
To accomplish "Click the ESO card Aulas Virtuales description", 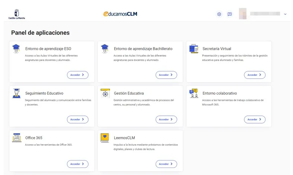I will [51, 58].
